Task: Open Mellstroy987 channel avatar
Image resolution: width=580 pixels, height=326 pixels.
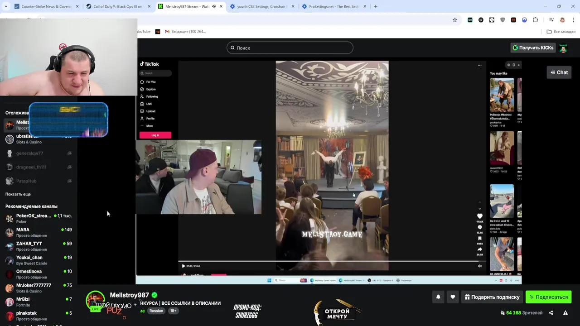Action: point(96,300)
